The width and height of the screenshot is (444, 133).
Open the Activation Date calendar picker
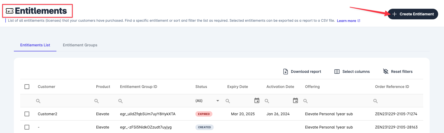click(295, 100)
